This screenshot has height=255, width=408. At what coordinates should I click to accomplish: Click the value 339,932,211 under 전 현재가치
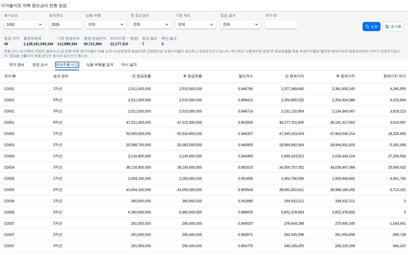pos(294,201)
